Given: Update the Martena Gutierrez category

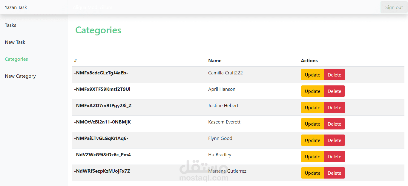Looking at the screenshot, I should [312, 173].
